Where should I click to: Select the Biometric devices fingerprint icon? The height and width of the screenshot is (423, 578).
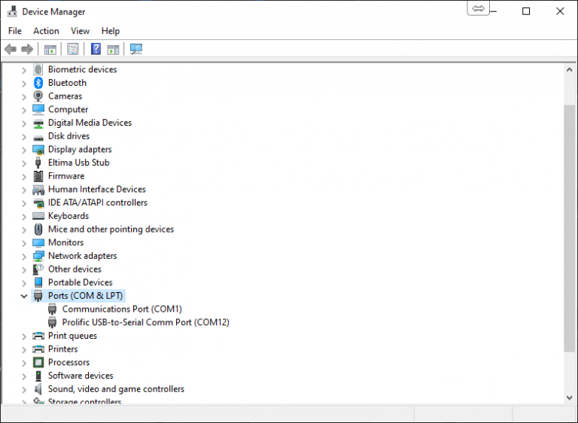click(x=38, y=69)
